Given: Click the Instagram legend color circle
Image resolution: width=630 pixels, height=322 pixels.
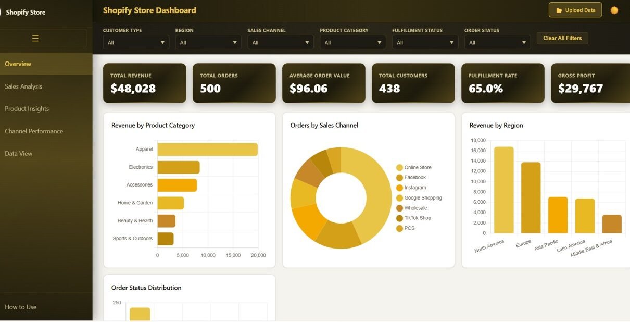Looking at the screenshot, I should coord(399,188).
